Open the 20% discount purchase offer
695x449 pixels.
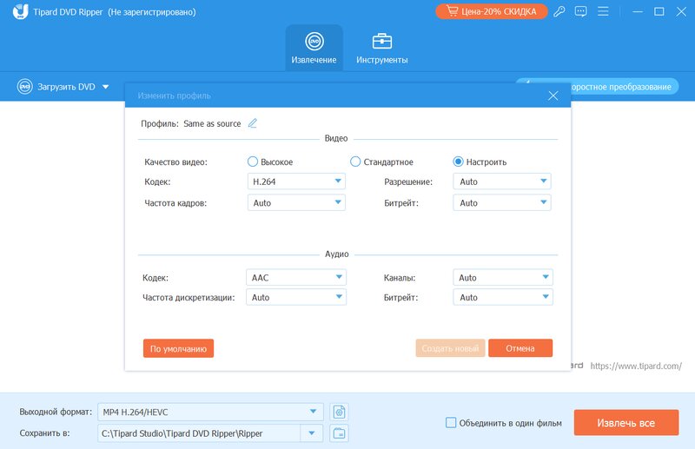coord(492,11)
